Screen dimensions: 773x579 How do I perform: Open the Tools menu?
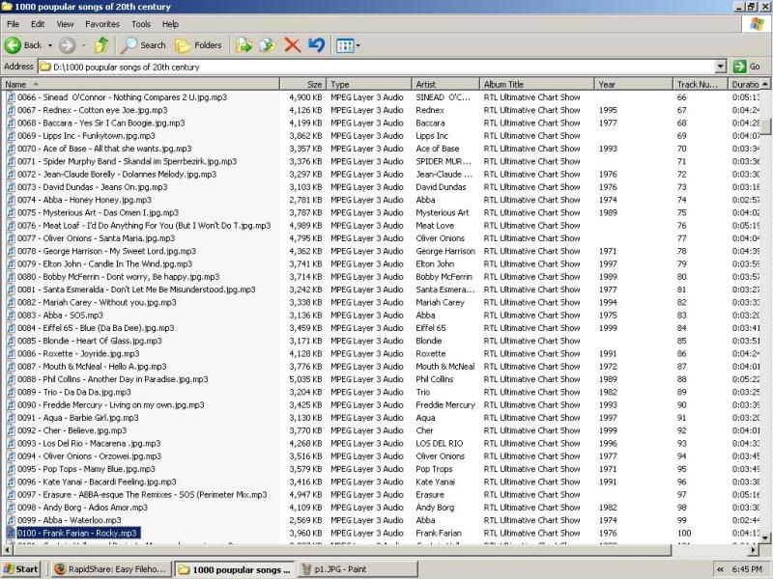tap(141, 23)
